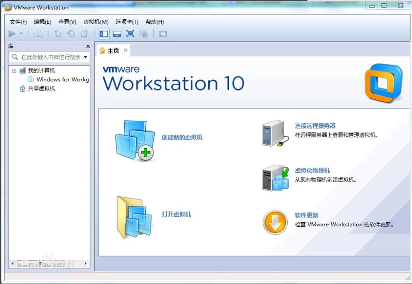Open the 查看(V) menu
This screenshot has width=412, height=284.
pyautogui.click(x=67, y=22)
